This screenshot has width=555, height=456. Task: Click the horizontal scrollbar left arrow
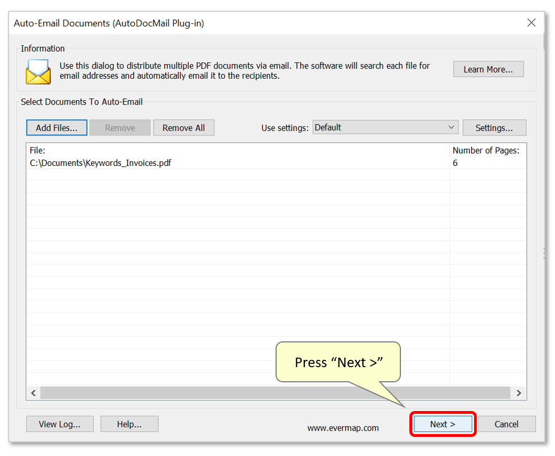[33, 393]
